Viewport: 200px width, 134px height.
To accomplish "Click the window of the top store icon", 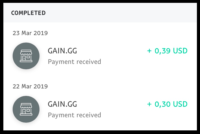I will click(28, 57).
